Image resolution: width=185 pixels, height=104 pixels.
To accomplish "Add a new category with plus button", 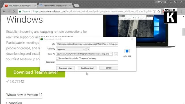I will [88, 49].
